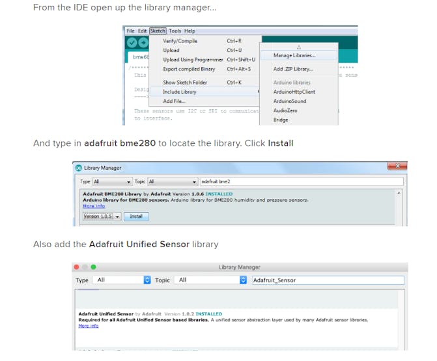Viewport: 437px width, 361px height.
Task: Open the Sketch menu
Action: coord(158,31)
